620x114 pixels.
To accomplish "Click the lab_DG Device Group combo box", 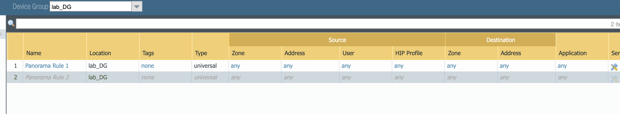I will pos(91,7).
